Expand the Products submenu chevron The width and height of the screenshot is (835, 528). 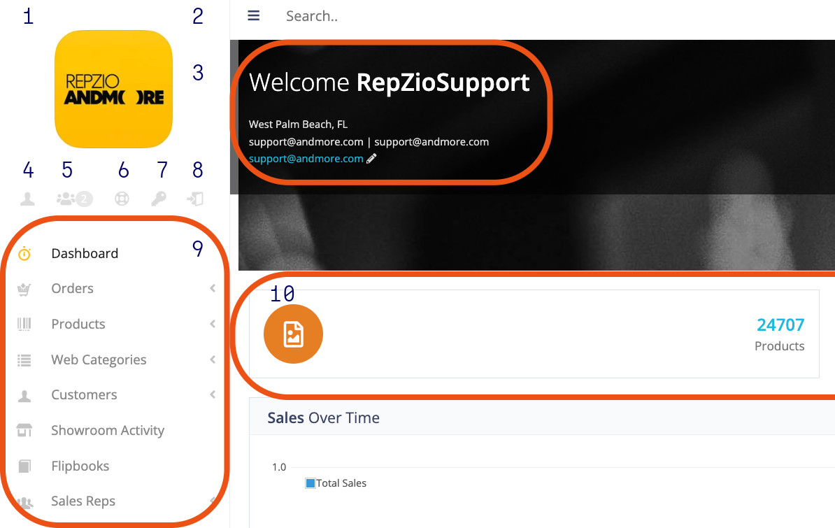pos(213,324)
